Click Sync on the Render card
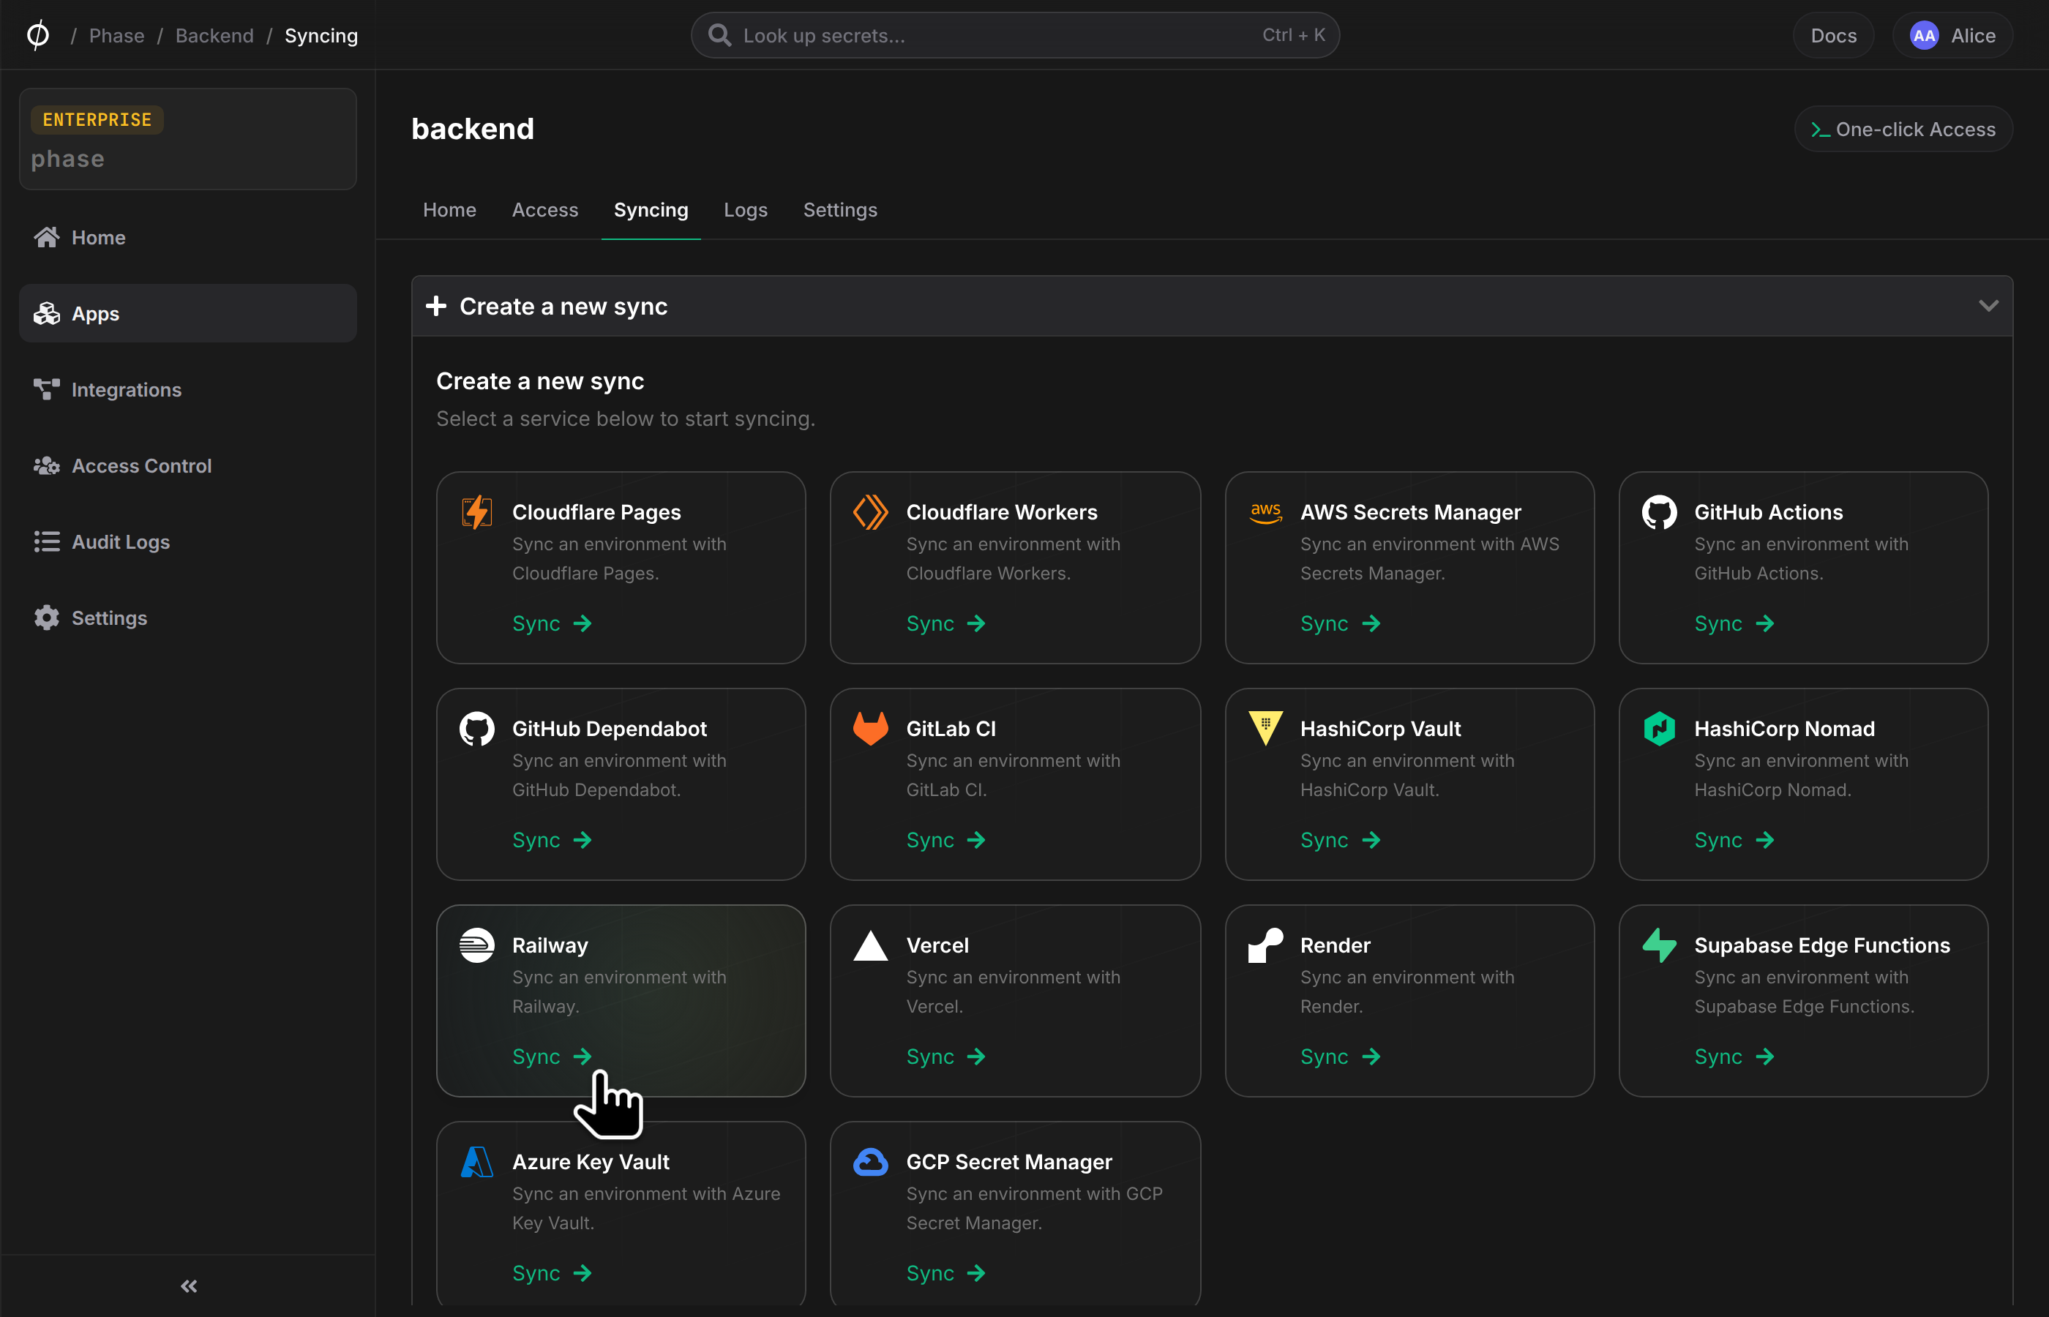Screen dimensions: 2049x1317 pos(1340,1057)
